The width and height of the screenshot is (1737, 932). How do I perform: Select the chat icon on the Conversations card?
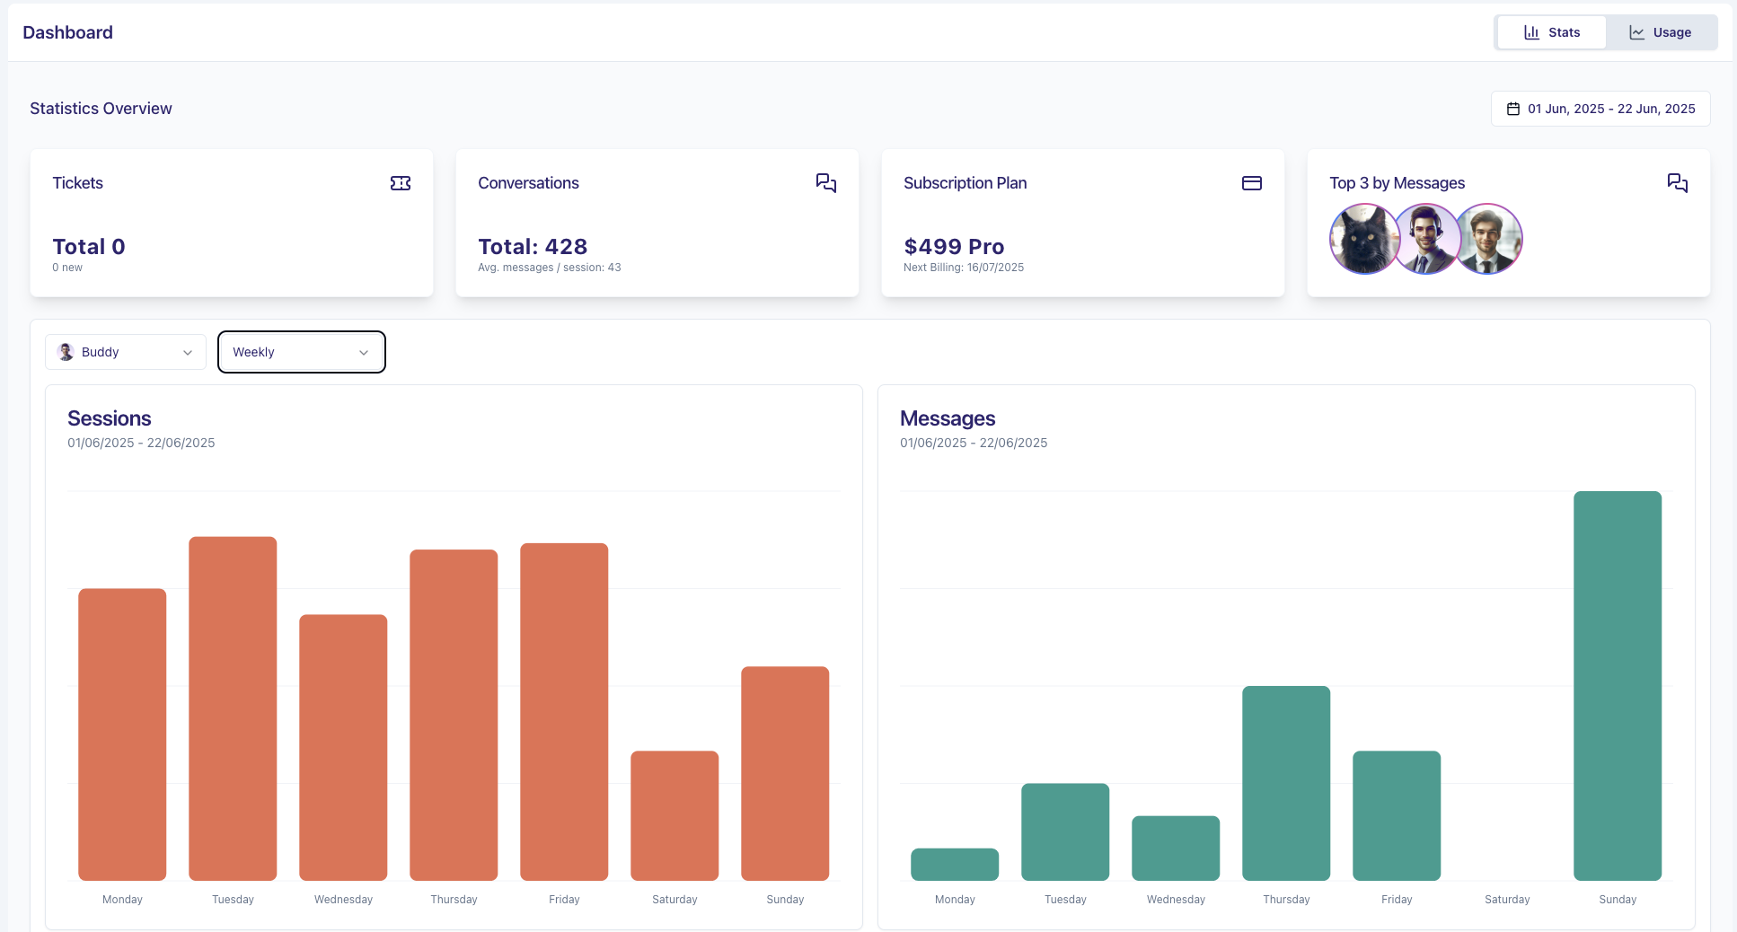pyautogui.click(x=826, y=183)
